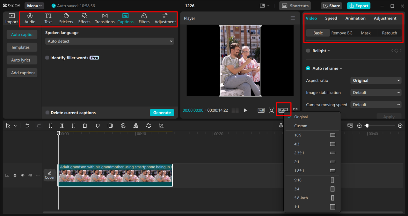This screenshot has height=216, width=408.
Task: Click the Rotate clip icon
Action: pyautogui.click(x=149, y=126)
